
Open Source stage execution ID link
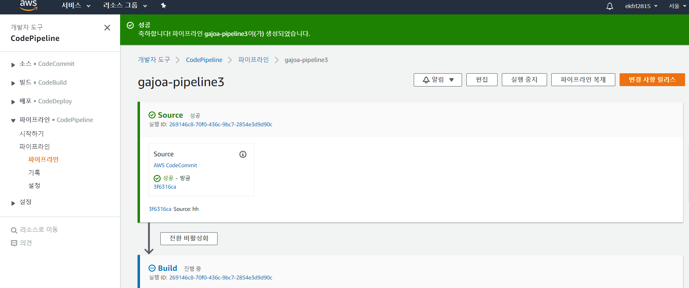click(x=221, y=124)
